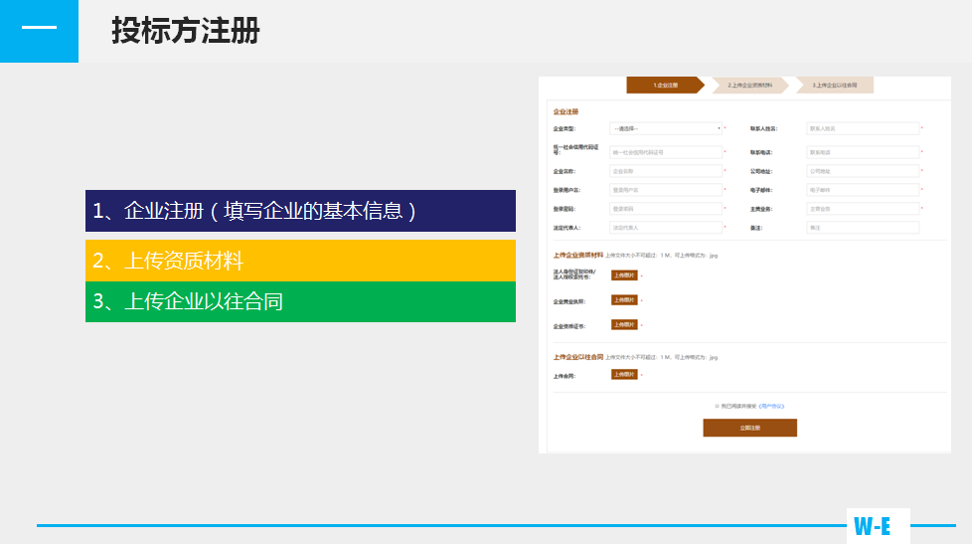Tick the 我已阅读并接受 agreement checkbox
Screen dimensions: 972x544
click(717, 406)
